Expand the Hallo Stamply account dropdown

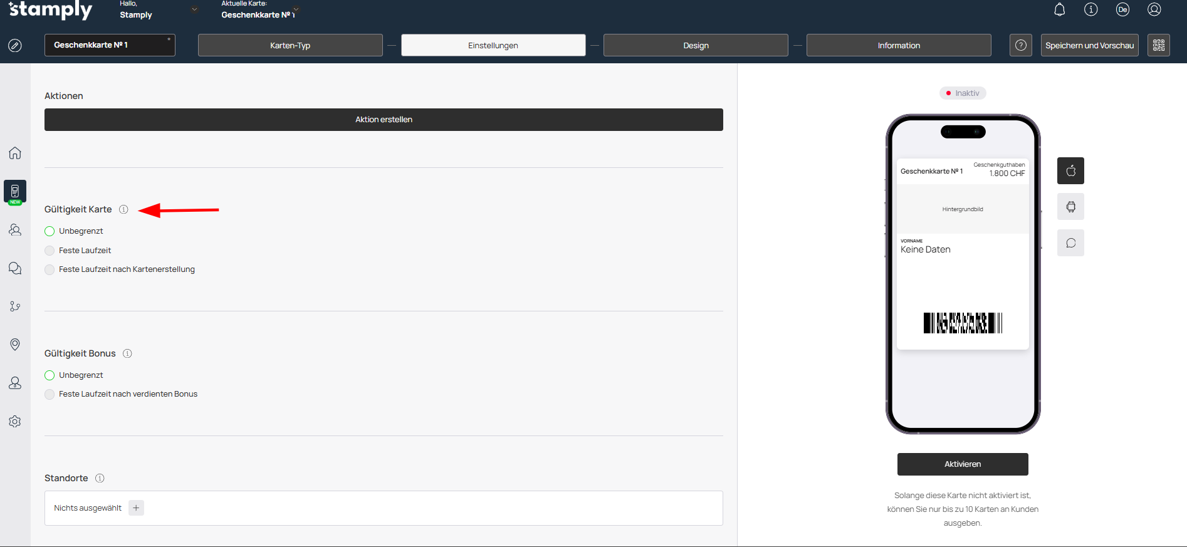[194, 9]
